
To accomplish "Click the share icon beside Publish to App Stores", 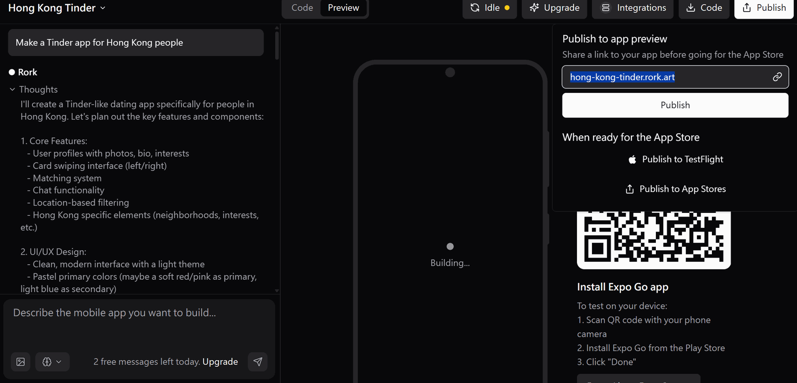I will pos(630,189).
